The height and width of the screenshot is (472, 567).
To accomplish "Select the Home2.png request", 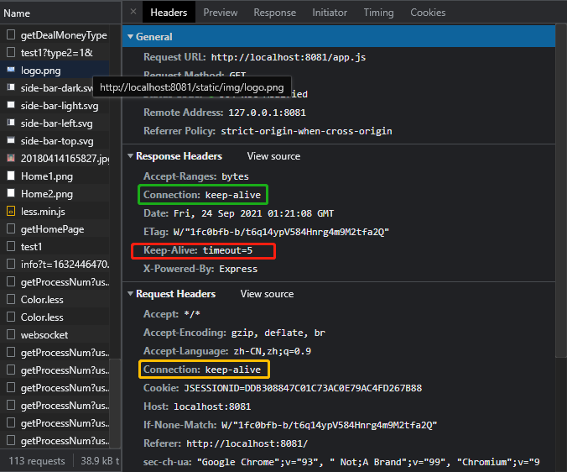I will pos(55,194).
